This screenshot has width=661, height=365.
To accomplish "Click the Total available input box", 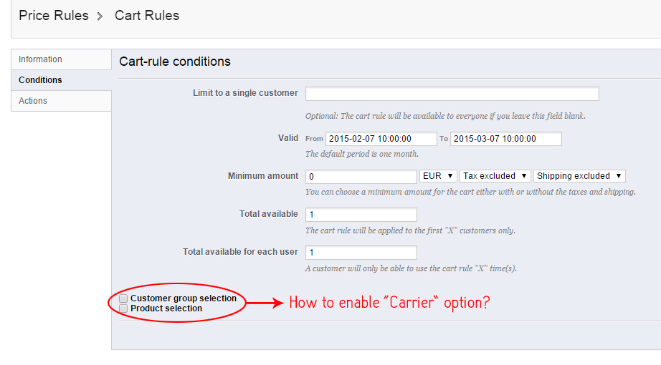I will (x=361, y=215).
